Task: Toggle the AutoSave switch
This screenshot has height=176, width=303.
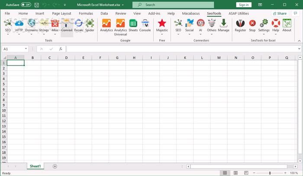Action: 26,5
